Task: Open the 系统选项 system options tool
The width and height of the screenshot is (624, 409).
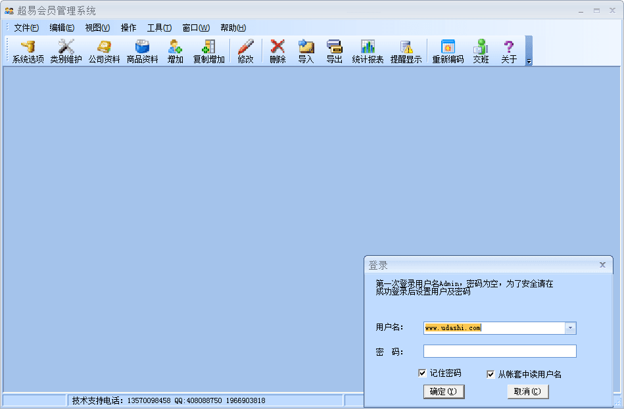Action: [28, 51]
